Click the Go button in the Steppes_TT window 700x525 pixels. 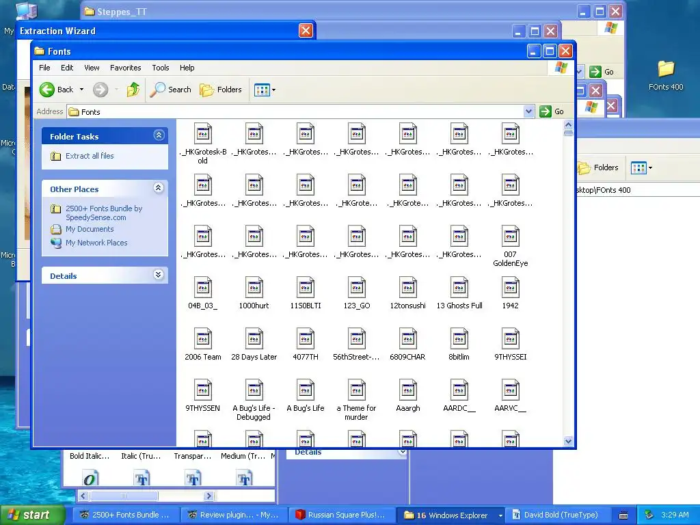[x=602, y=72]
